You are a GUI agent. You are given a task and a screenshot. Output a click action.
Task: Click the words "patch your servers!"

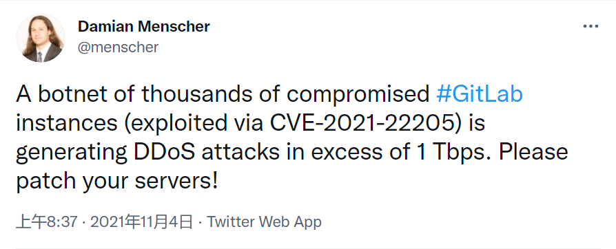point(117,181)
